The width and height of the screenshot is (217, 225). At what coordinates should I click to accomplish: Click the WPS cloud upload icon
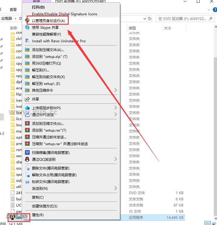click(x=27, y=108)
